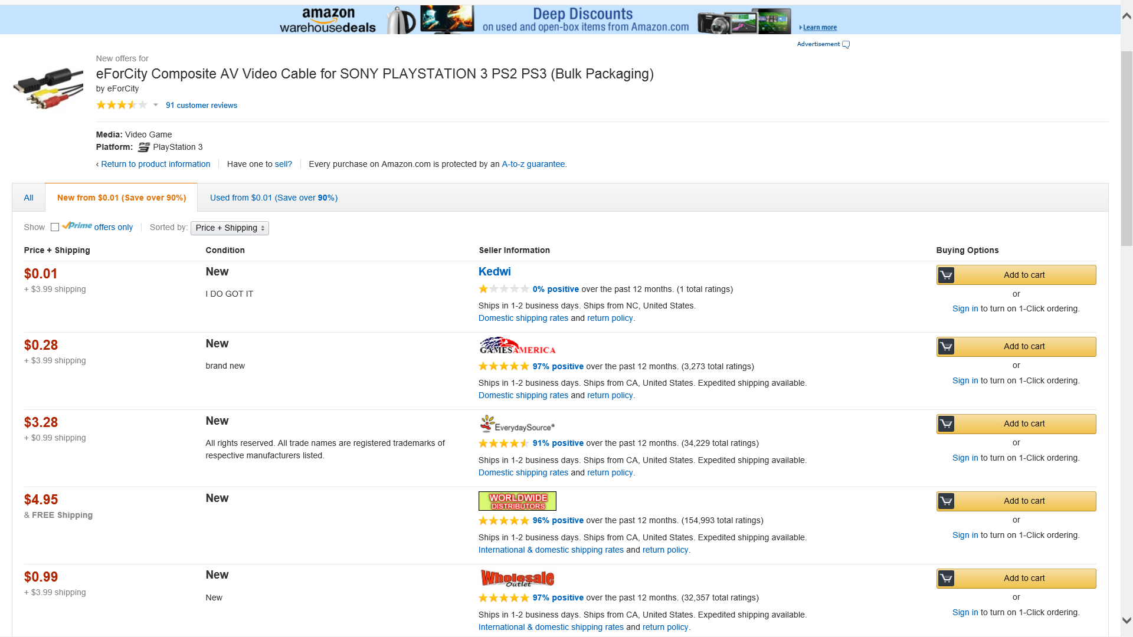Viewport: 1133px width, 637px height.
Task: Click 'offers only' Prime filter link
Action: 113,227
